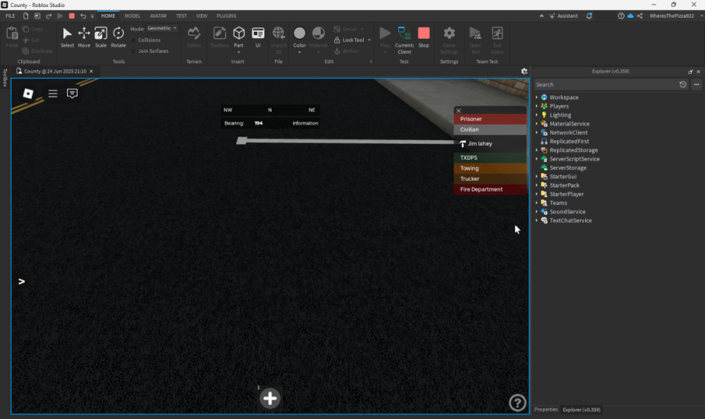Click the Explorer search history icon
Viewport: 705px width, 419px height.
pos(682,85)
